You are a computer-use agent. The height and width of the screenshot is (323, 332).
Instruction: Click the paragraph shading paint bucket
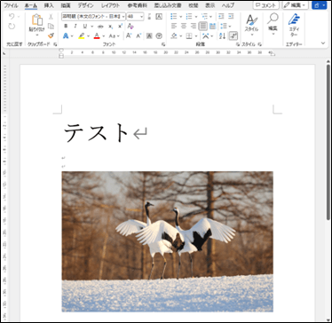pos(174,35)
